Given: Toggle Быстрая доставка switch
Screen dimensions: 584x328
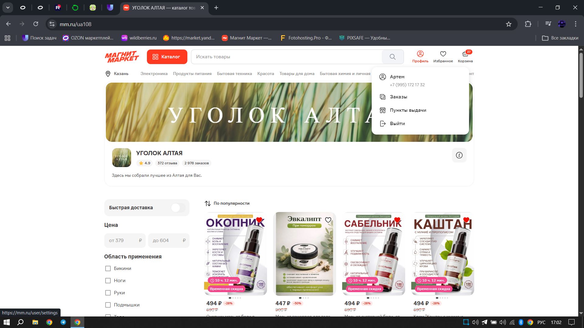Looking at the screenshot, I should coord(178,208).
